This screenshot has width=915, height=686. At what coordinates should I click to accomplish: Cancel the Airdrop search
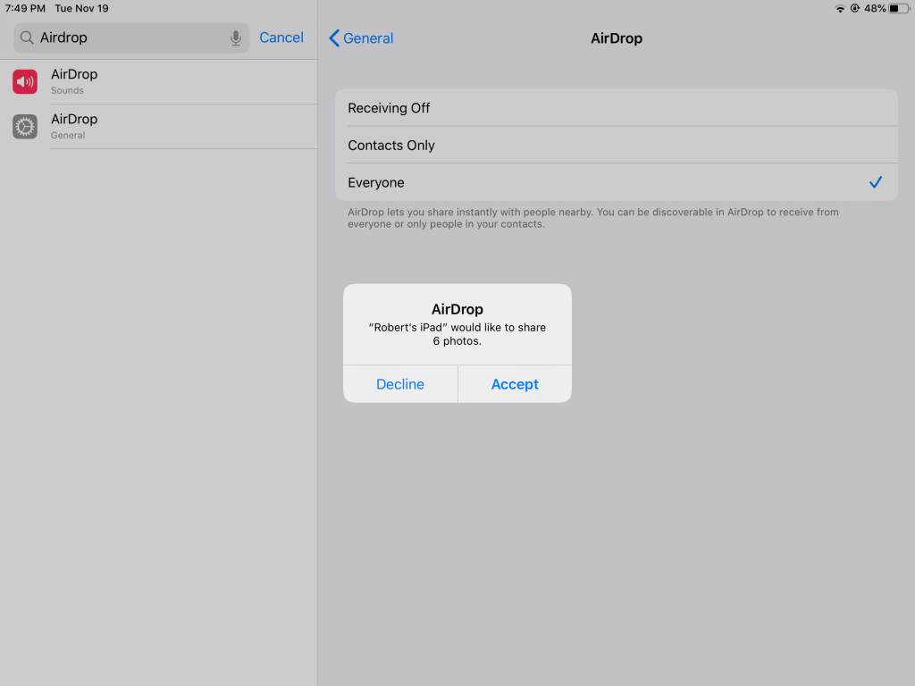281,38
